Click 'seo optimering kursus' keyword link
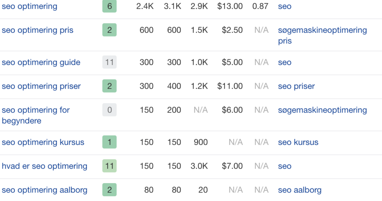 tap(43, 142)
